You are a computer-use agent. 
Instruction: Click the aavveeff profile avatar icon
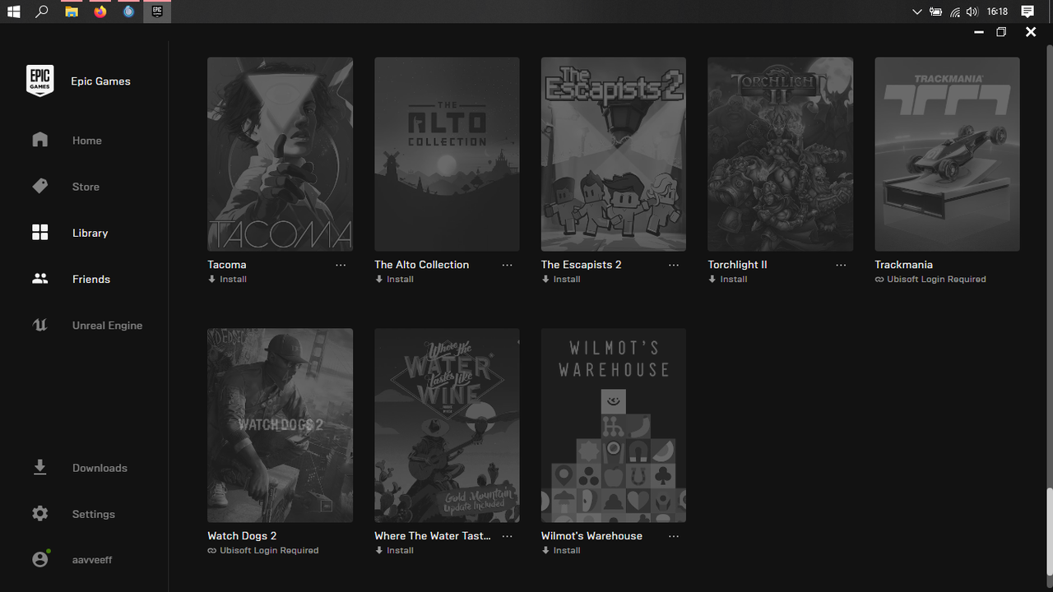tap(40, 559)
